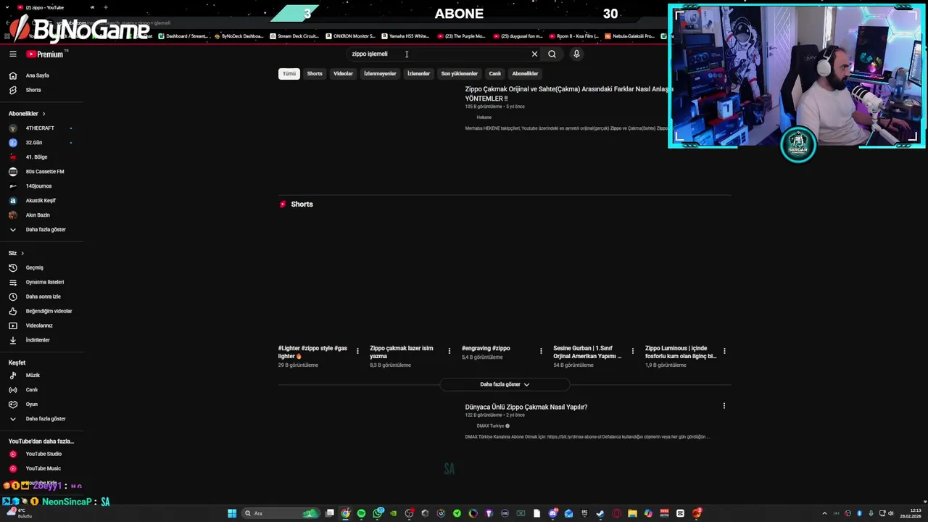The height and width of the screenshot is (522, 928).
Task: Clear the search box with the X icon
Action: coord(534,54)
